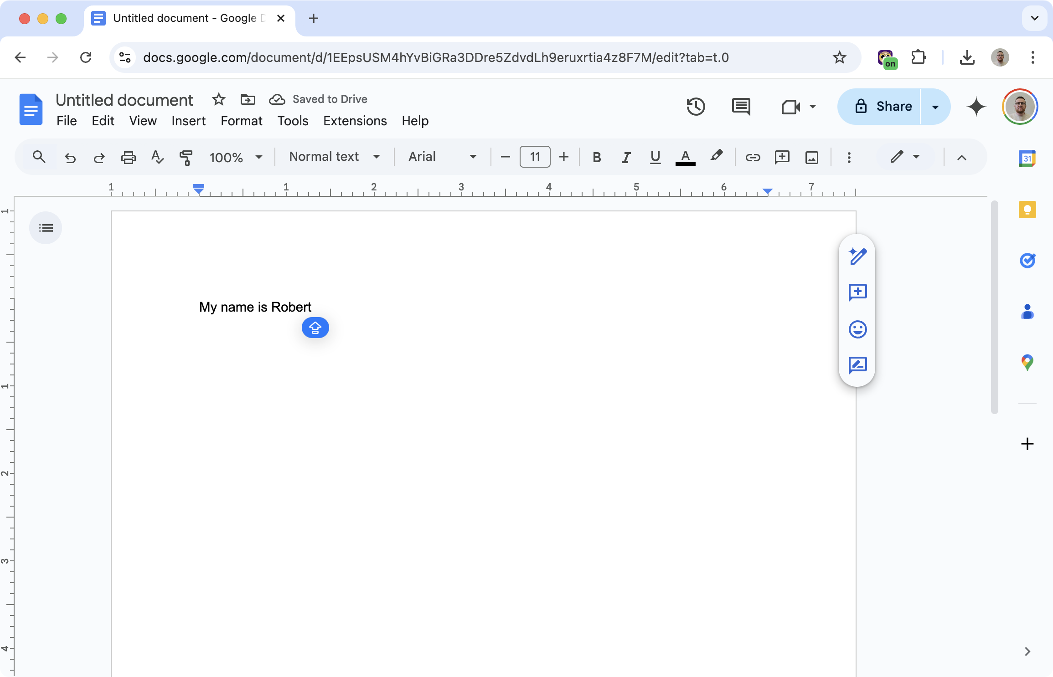Image resolution: width=1053 pixels, height=677 pixels.
Task: Open the Extensions menu
Action: (355, 121)
